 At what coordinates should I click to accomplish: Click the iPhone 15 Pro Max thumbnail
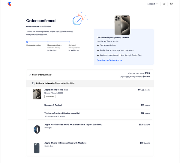tap(37, 94)
